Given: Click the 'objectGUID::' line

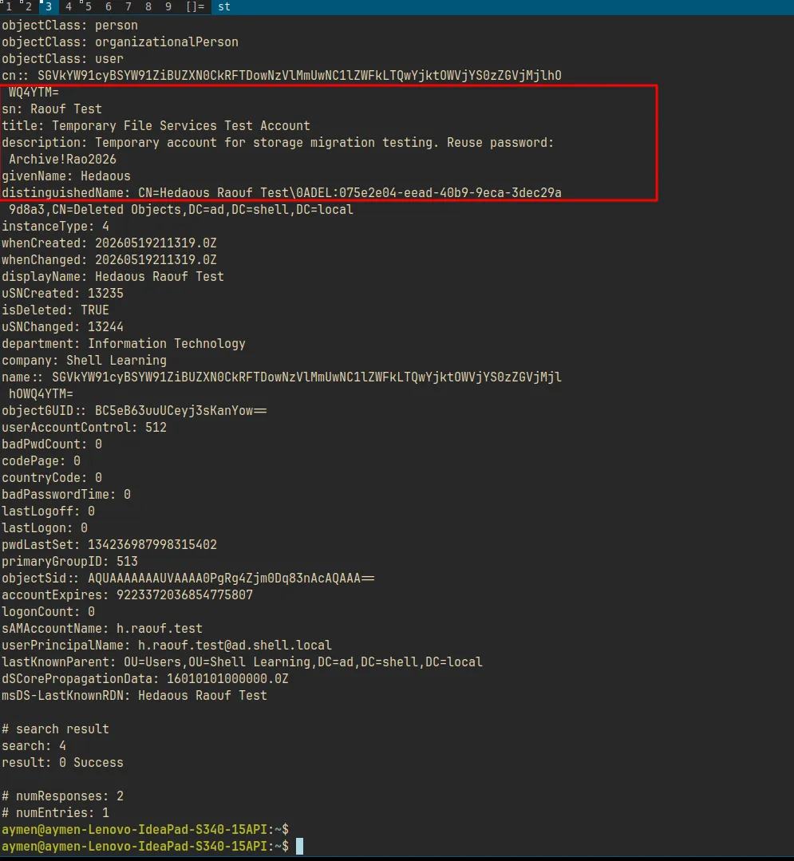Looking at the screenshot, I should point(135,411).
